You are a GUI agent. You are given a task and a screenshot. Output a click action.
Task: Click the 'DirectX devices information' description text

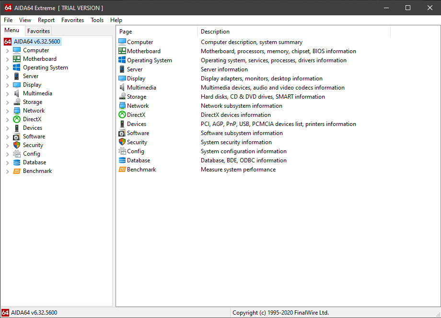click(x=236, y=114)
